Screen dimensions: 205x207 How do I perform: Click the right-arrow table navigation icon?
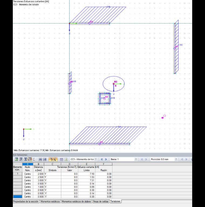point(45,159)
